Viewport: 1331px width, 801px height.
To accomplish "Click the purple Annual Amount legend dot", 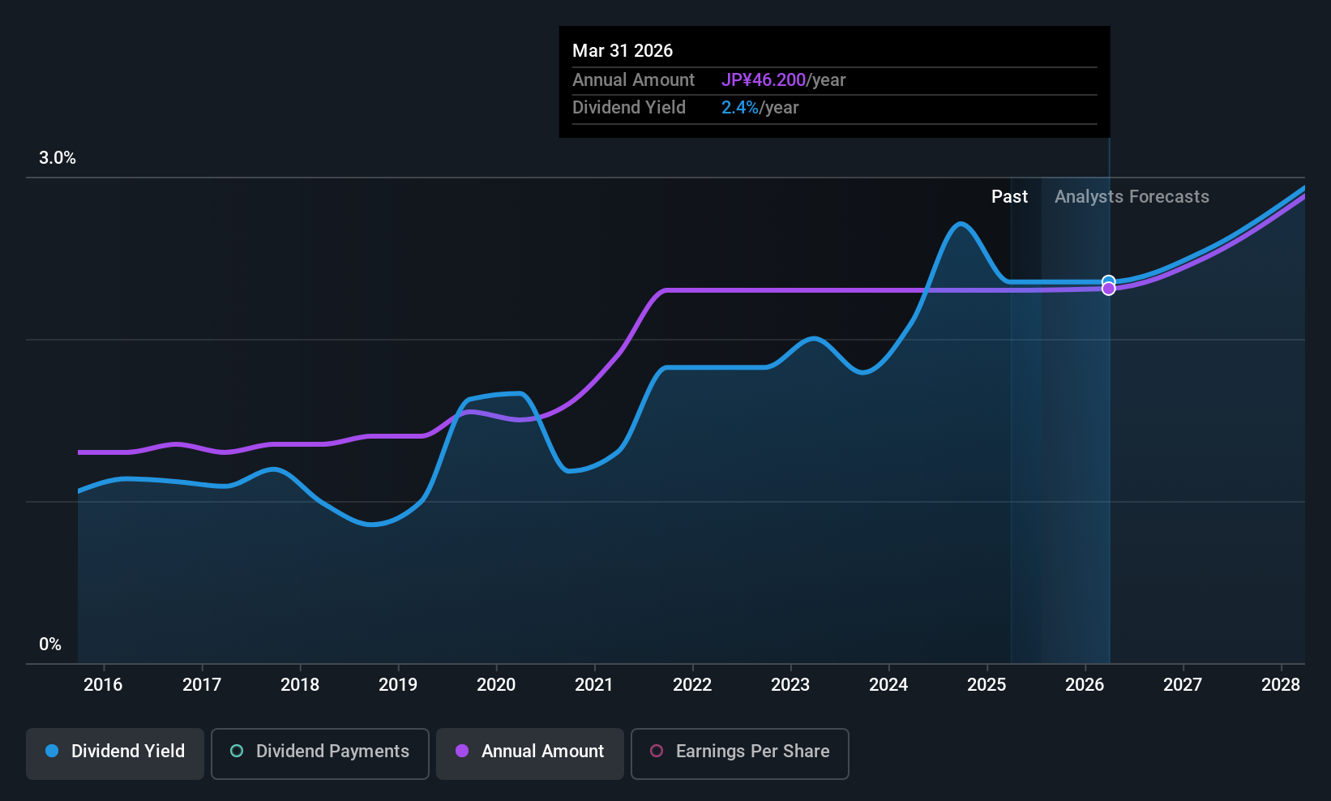I will (462, 751).
